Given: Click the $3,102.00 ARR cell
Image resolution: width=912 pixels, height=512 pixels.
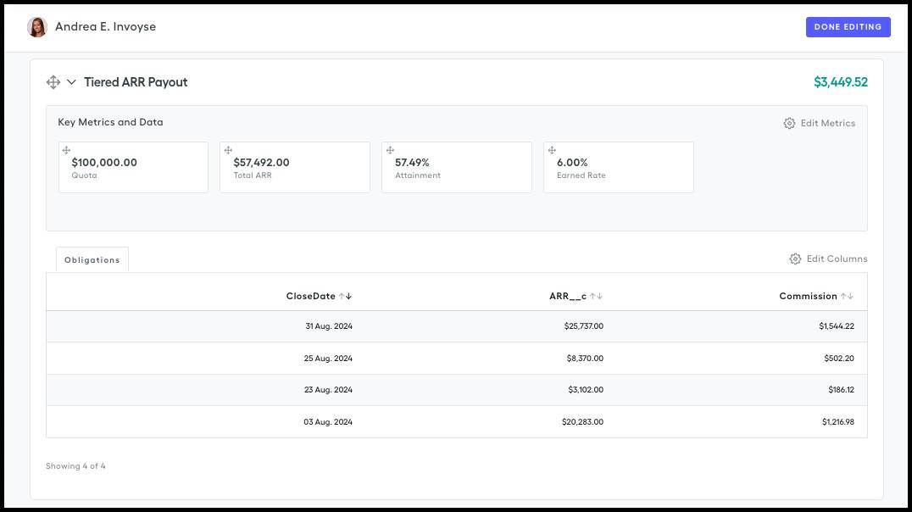Looking at the screenshot, I should pyautogui.click(x=586, y=390).
